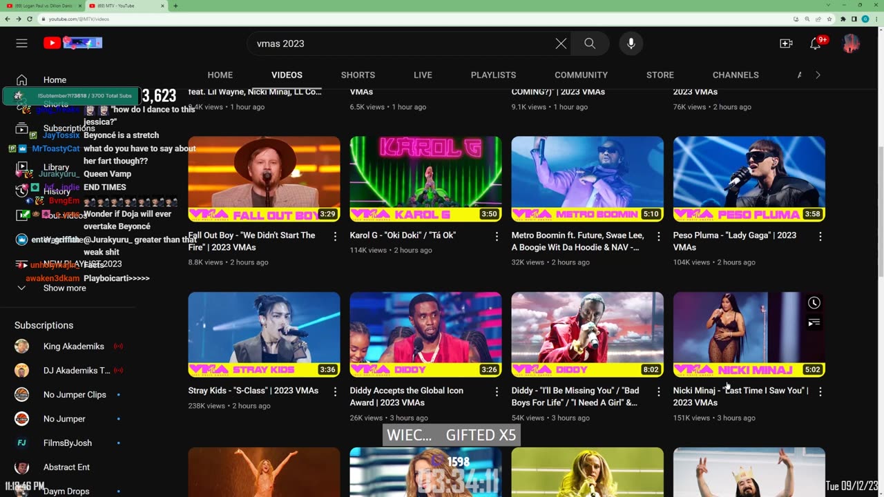
Task: Open the PLAYLISTS tab
Action: [493, 75]
